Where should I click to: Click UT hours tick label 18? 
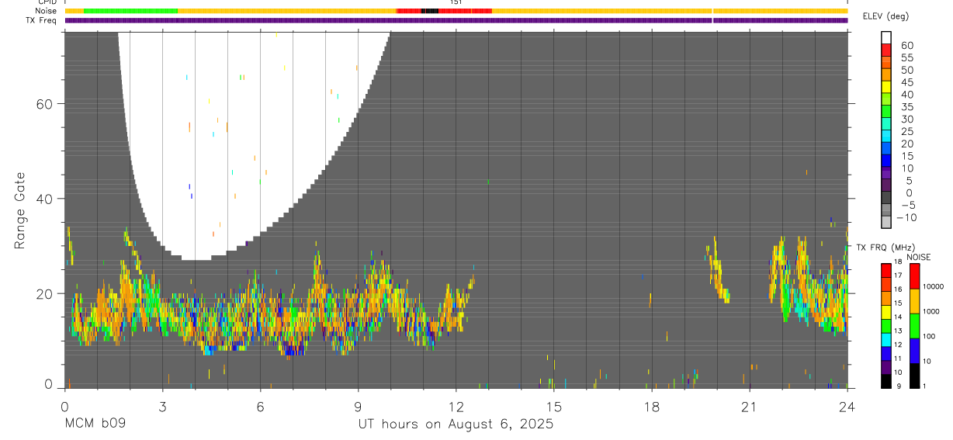point(651,407)
